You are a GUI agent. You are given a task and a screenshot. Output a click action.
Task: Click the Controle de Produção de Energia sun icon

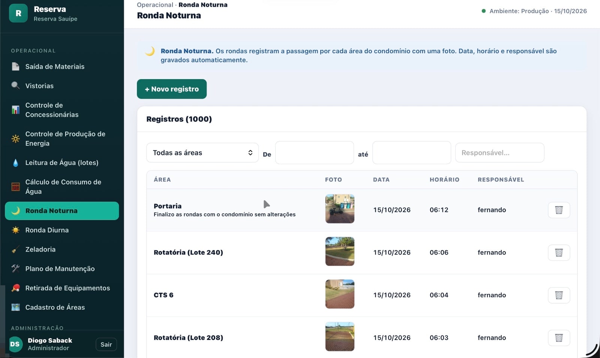[15, 139]
